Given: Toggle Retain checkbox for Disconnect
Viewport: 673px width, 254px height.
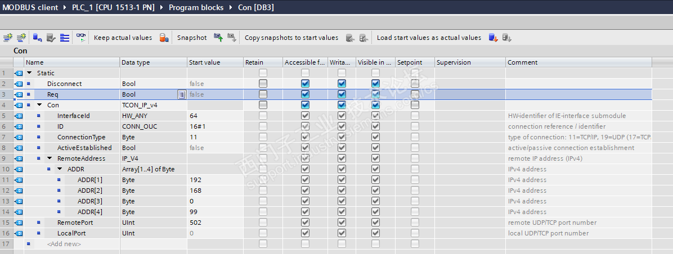Looking at the screenshot, I should (263, 84).
